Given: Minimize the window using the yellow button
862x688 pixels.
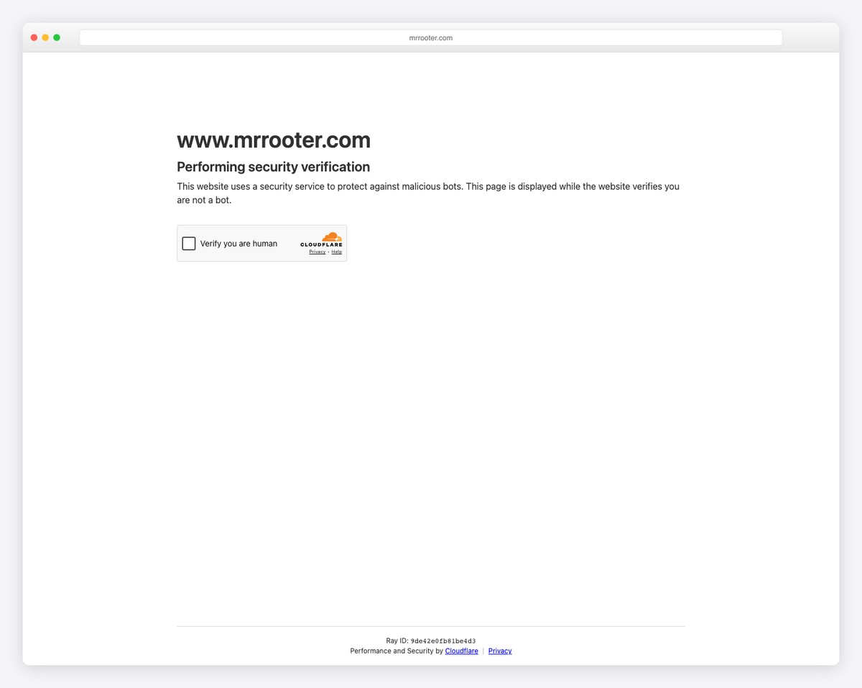Looking at the screenshot, I should (x=45, y=37).
